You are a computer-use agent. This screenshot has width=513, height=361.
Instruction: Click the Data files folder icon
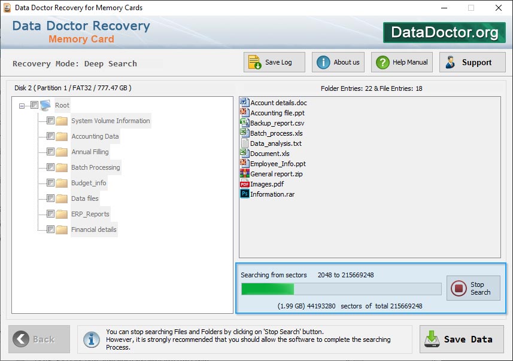click(62, 198)
